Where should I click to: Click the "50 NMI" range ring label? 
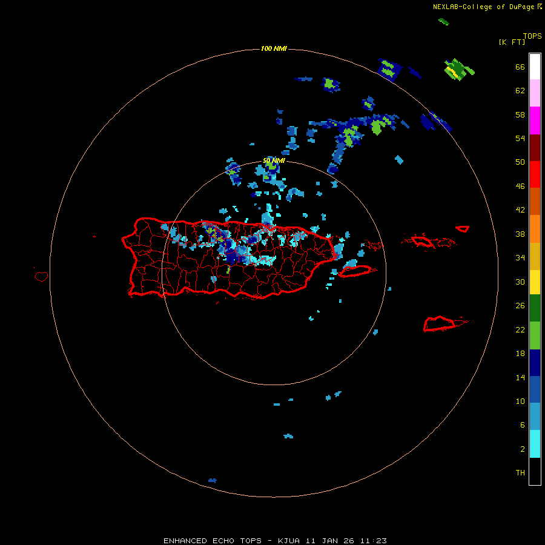274,160
